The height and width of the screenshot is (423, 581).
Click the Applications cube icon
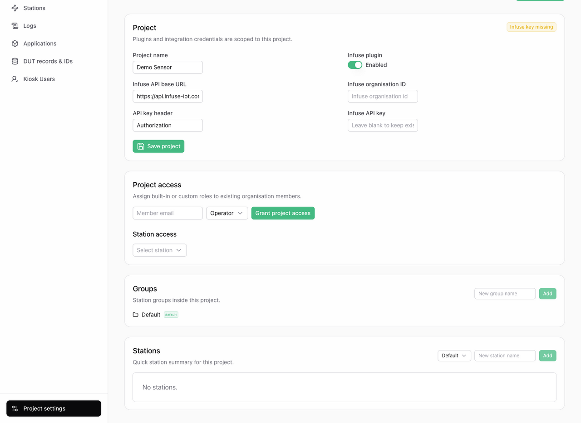point(15,44)
